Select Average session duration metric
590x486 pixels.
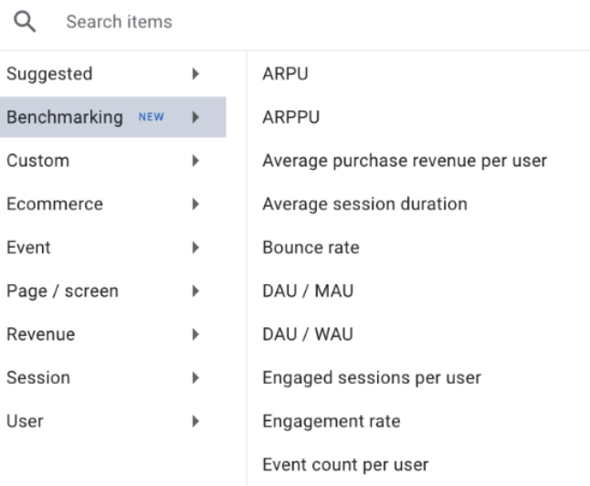click(x=365, y=204)
